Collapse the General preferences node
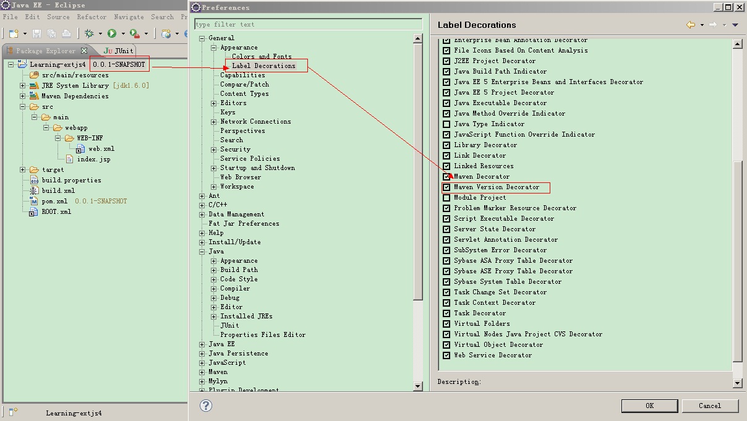The height and width of the screenshot is (421, 747). 202,38
